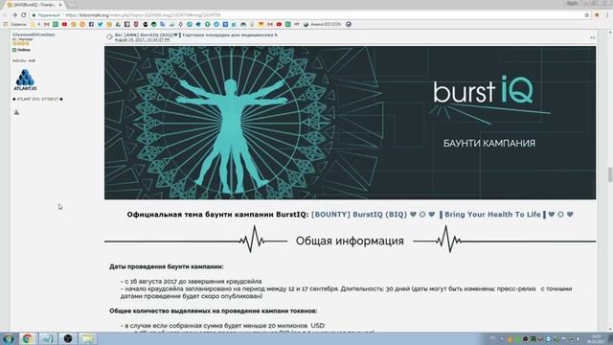Click the page vertical scrollbar thumb
Viewport: 613px width, 345px height.
tap(609, 174)
